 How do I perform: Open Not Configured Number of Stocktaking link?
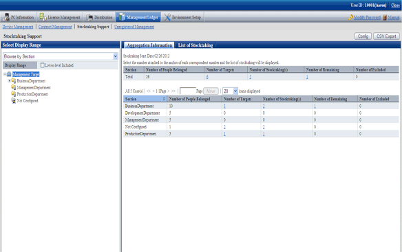[264, 127]
